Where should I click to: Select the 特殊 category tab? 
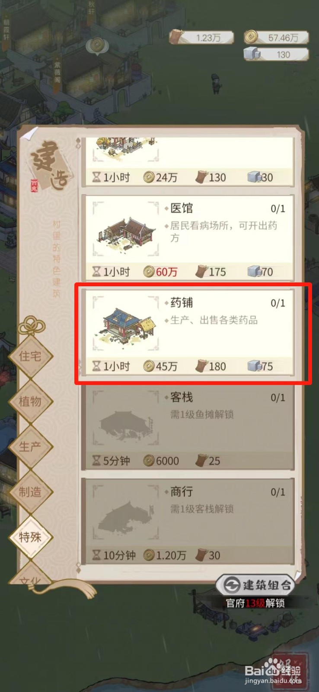pos(31,538)
